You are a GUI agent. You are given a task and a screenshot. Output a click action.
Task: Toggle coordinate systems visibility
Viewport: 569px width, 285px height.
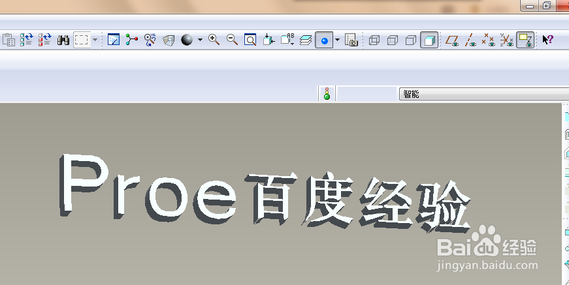pyautogui.click(x=507, y=40)
